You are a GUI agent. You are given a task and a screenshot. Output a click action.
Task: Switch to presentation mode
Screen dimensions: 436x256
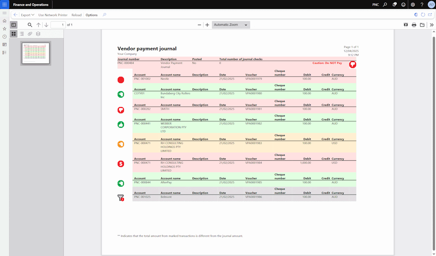[406, 25]
